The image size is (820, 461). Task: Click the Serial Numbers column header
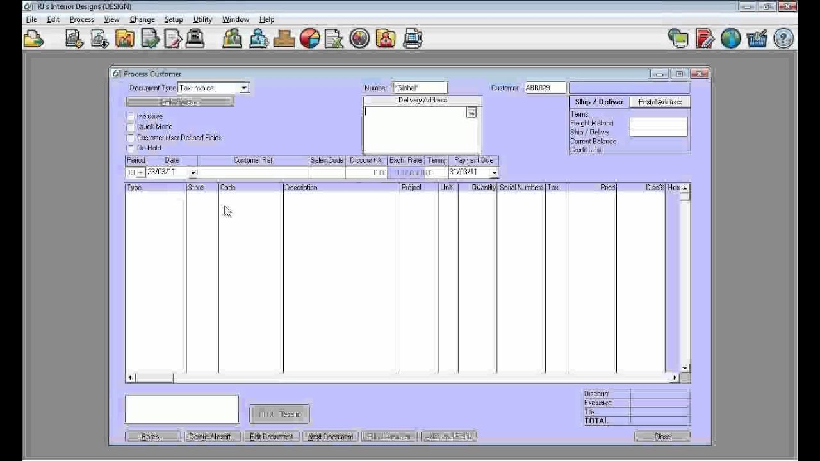pos(521,188)
